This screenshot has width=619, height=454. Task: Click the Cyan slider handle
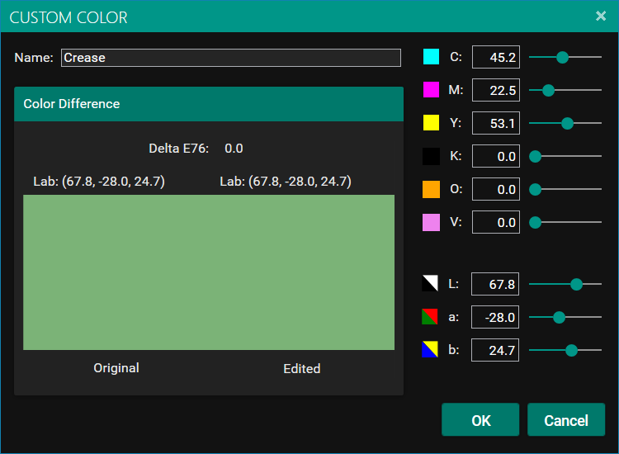click(x=563, y=57)
